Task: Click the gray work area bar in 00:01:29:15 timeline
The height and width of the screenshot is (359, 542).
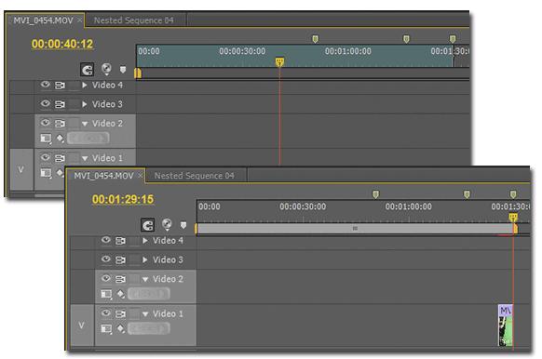Action: [x=356, y=229]
